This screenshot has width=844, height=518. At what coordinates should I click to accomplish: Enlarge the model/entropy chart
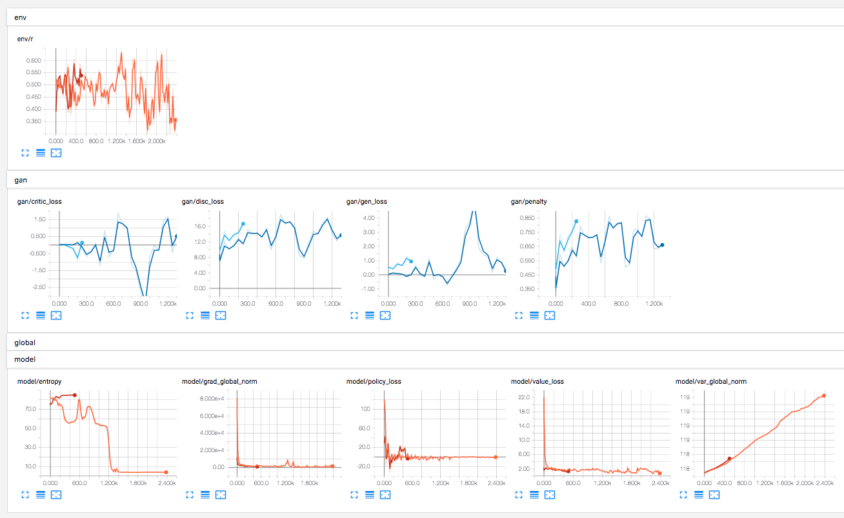25,495
